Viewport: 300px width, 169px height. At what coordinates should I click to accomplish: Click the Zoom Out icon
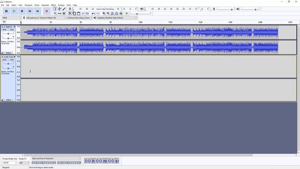(108, 14)
